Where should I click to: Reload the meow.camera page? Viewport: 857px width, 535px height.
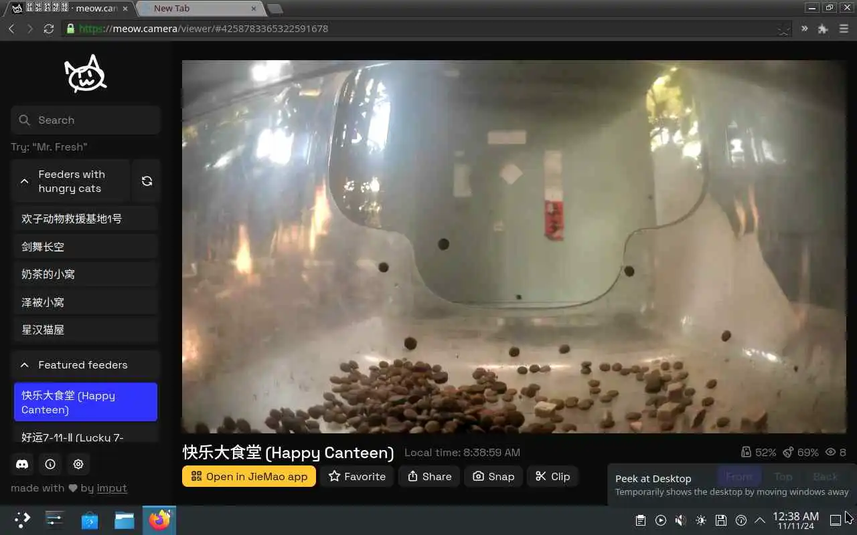[x=48, y=29]
